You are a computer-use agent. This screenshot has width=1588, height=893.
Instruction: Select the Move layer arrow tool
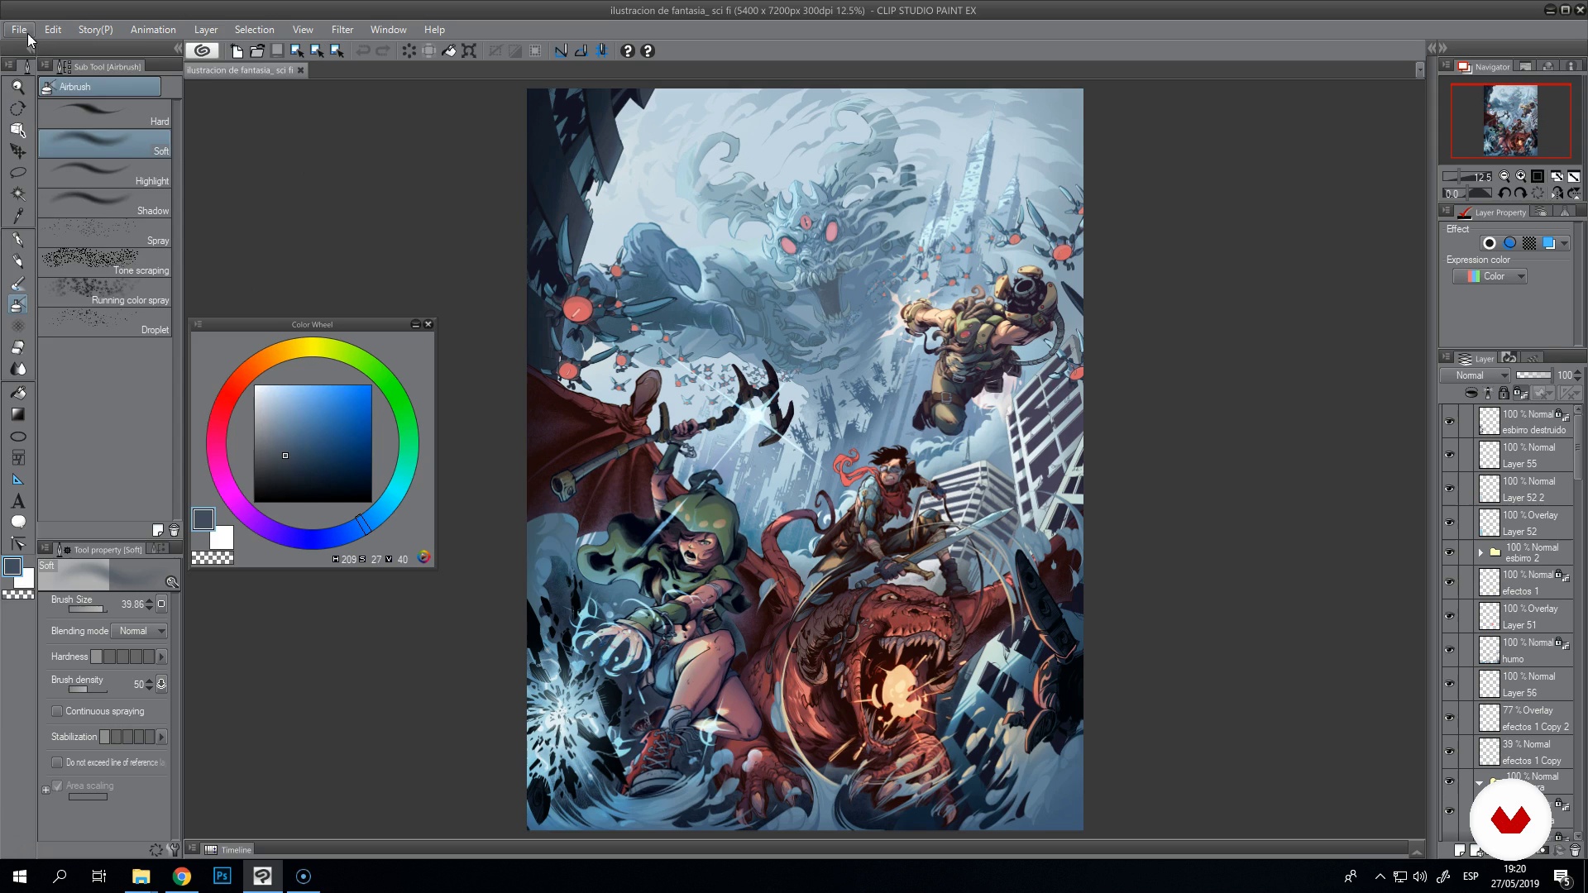[x=17, y=151]
